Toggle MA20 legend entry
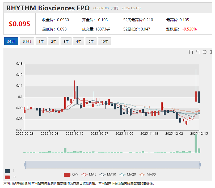 127,174
